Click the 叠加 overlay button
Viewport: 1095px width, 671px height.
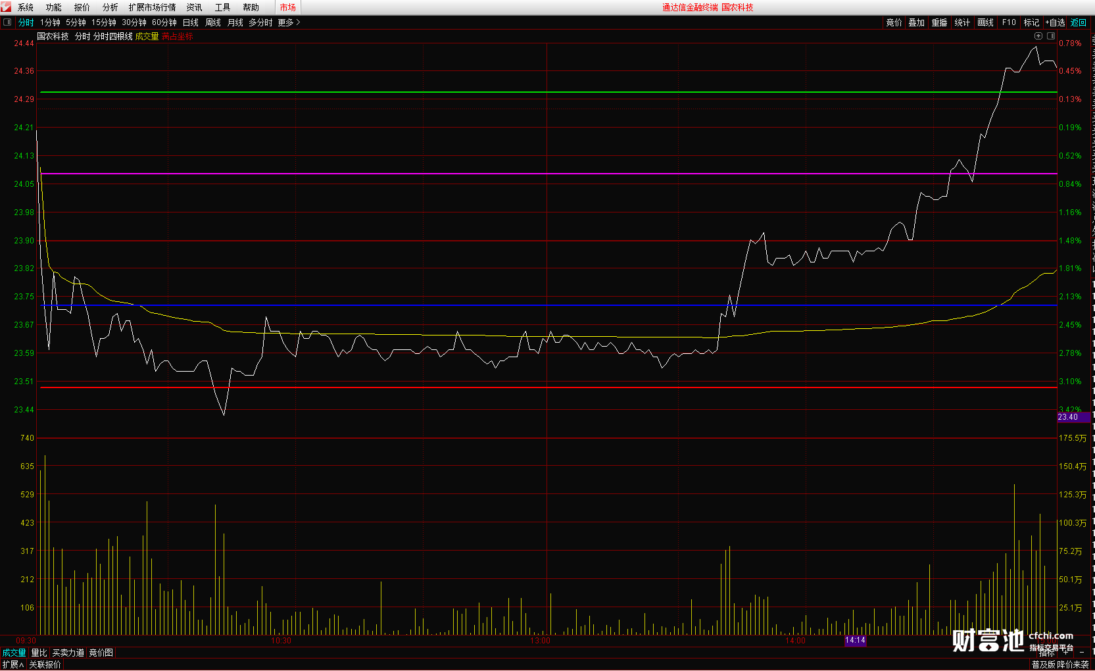(x=917, y=22)
